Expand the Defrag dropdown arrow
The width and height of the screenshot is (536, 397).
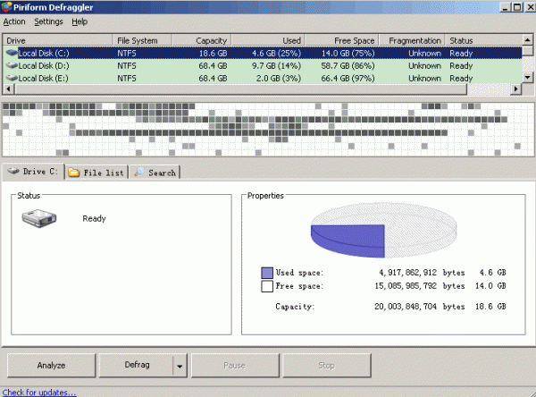click(x=180, y=366)
